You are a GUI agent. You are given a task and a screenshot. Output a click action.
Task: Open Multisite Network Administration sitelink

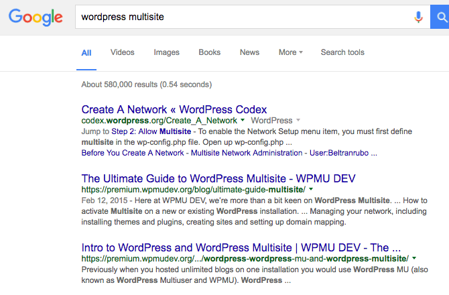coord(247,153)
